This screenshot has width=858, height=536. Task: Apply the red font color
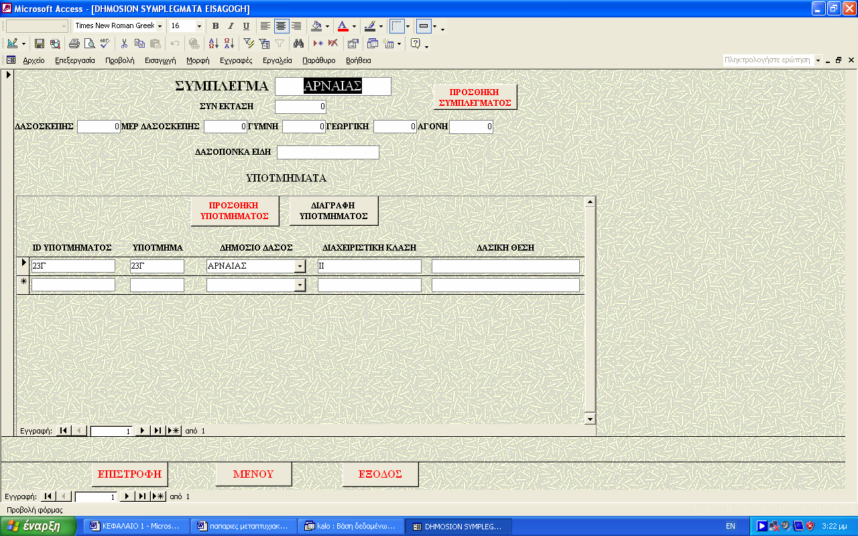[x=343, y=26]
